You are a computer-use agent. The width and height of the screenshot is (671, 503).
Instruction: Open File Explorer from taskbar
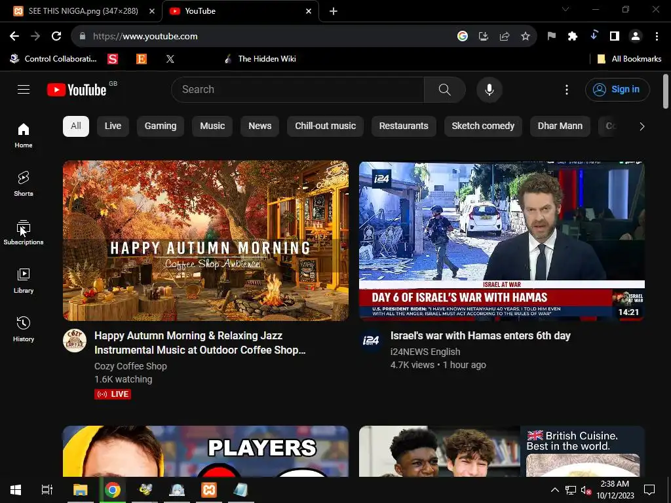(81, 490)
